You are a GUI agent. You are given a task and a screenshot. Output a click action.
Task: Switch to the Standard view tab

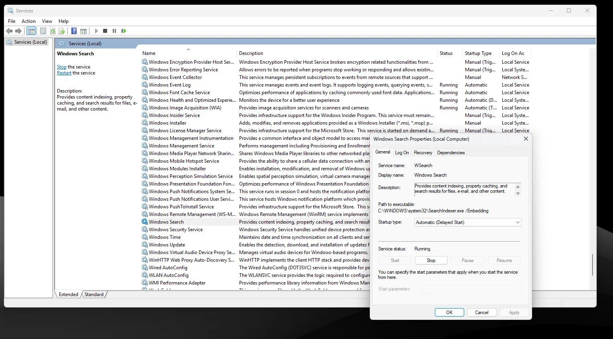[x=93, y=295]
